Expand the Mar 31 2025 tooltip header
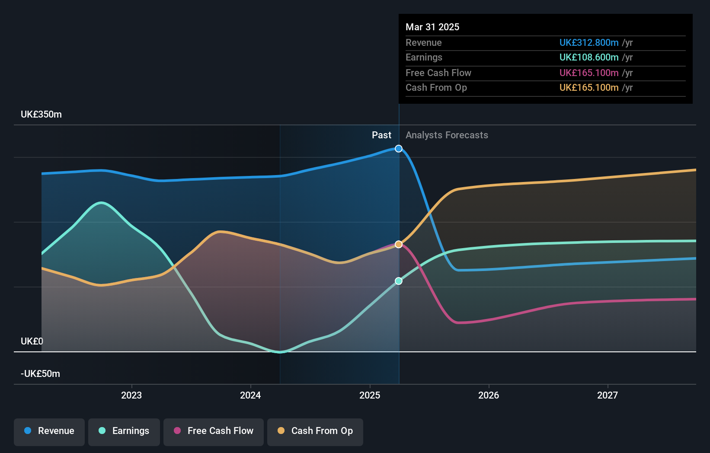 [x=432, y=27]
